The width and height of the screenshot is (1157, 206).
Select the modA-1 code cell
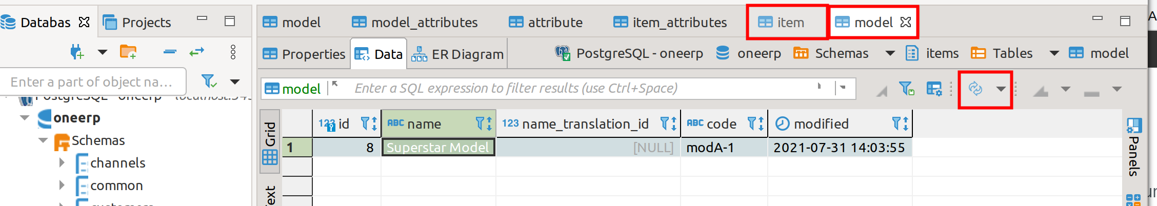click(x=724, y=148)
